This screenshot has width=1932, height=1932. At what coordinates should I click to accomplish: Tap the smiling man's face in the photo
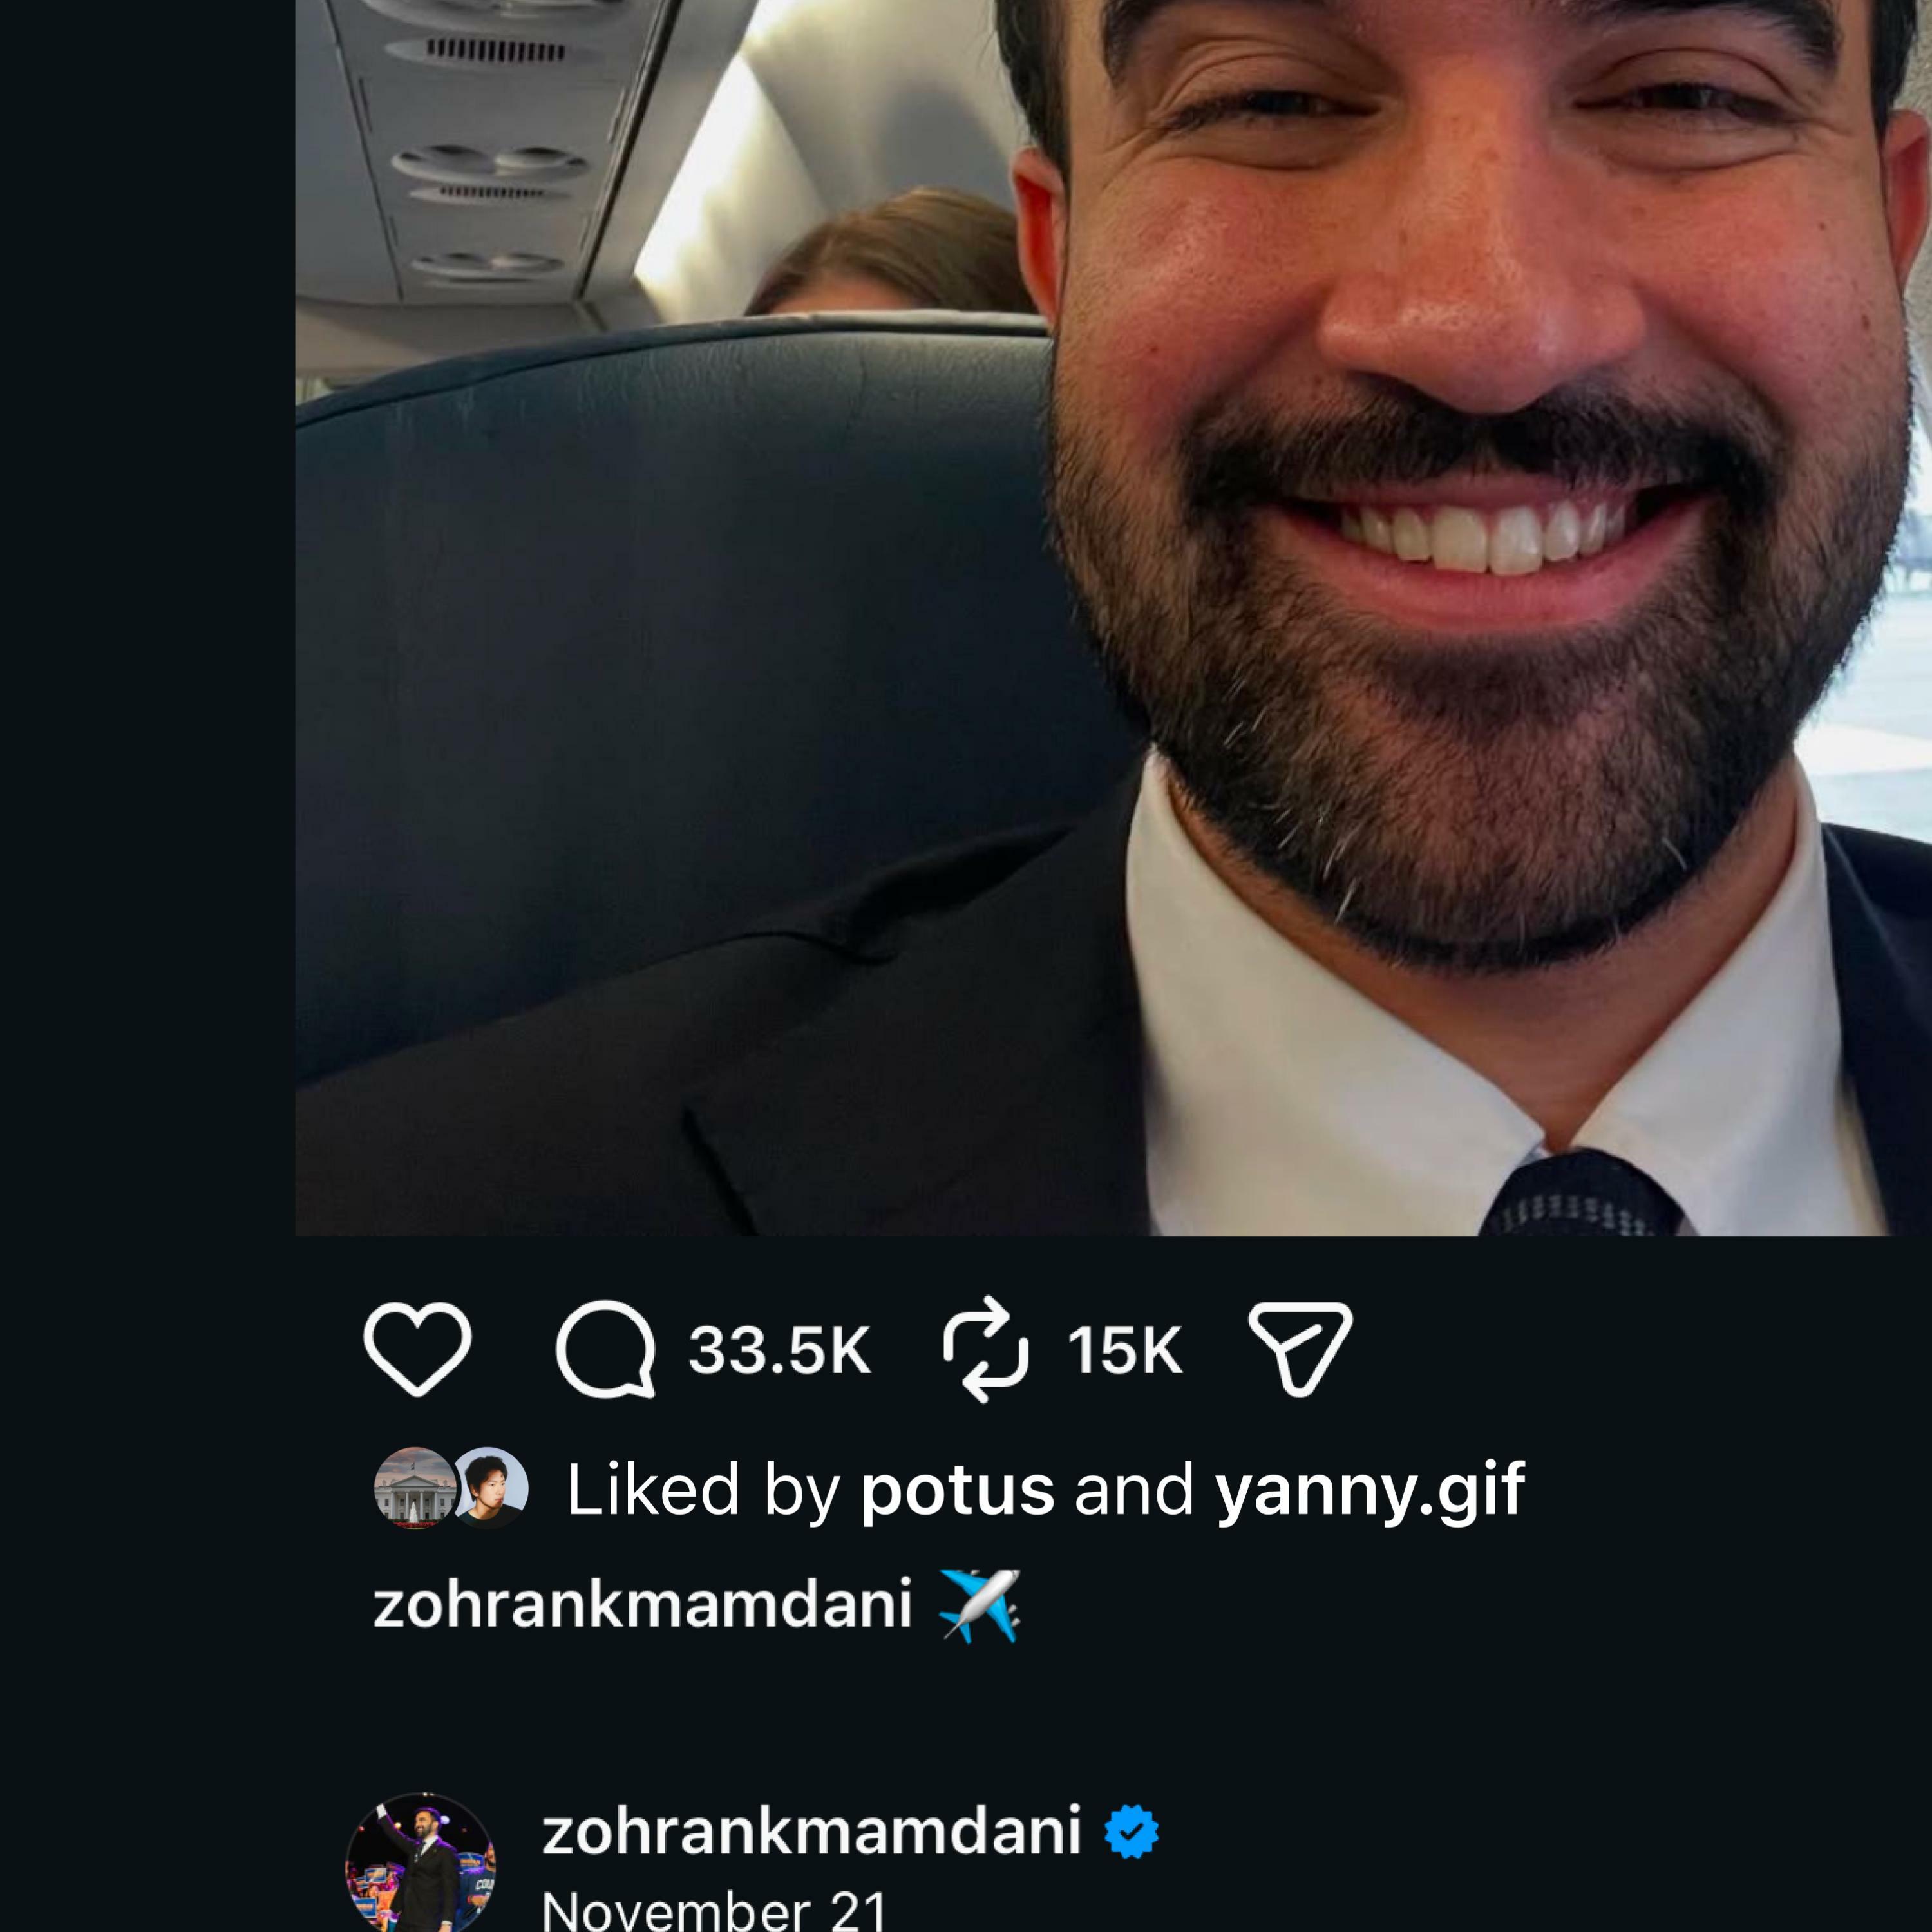pos(1470,400)
